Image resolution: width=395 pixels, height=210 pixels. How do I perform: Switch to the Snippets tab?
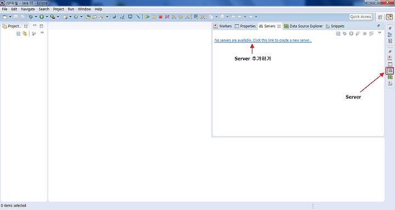335,26
